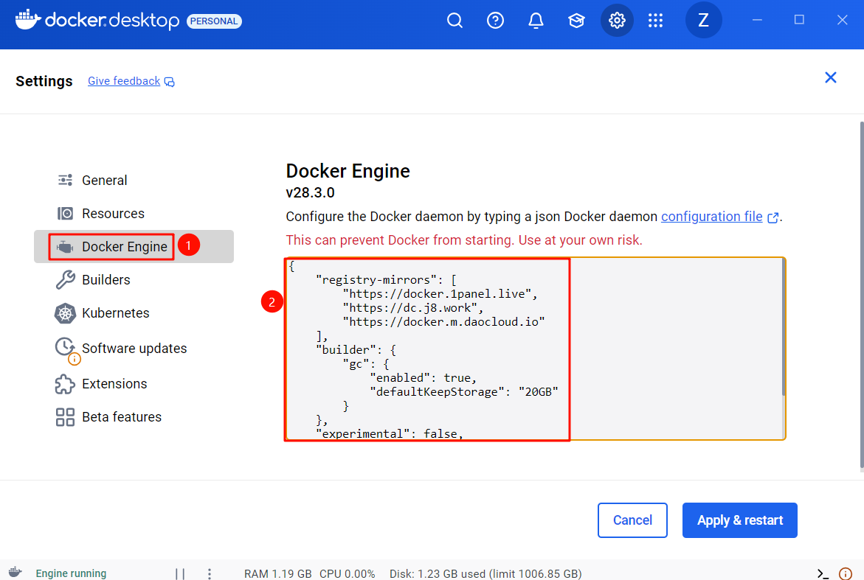The height and width of the screenshot is (580, 864).
Task: Open the notifications bell
Action: pyautogui.click(x=536, y=21)
